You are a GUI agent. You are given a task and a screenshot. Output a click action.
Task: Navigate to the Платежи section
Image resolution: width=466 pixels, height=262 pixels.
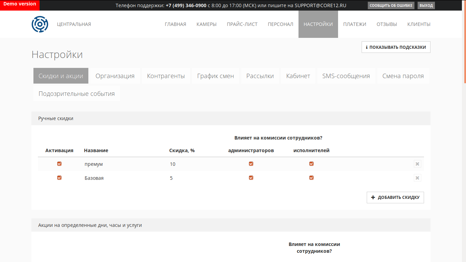pos(355,24)
